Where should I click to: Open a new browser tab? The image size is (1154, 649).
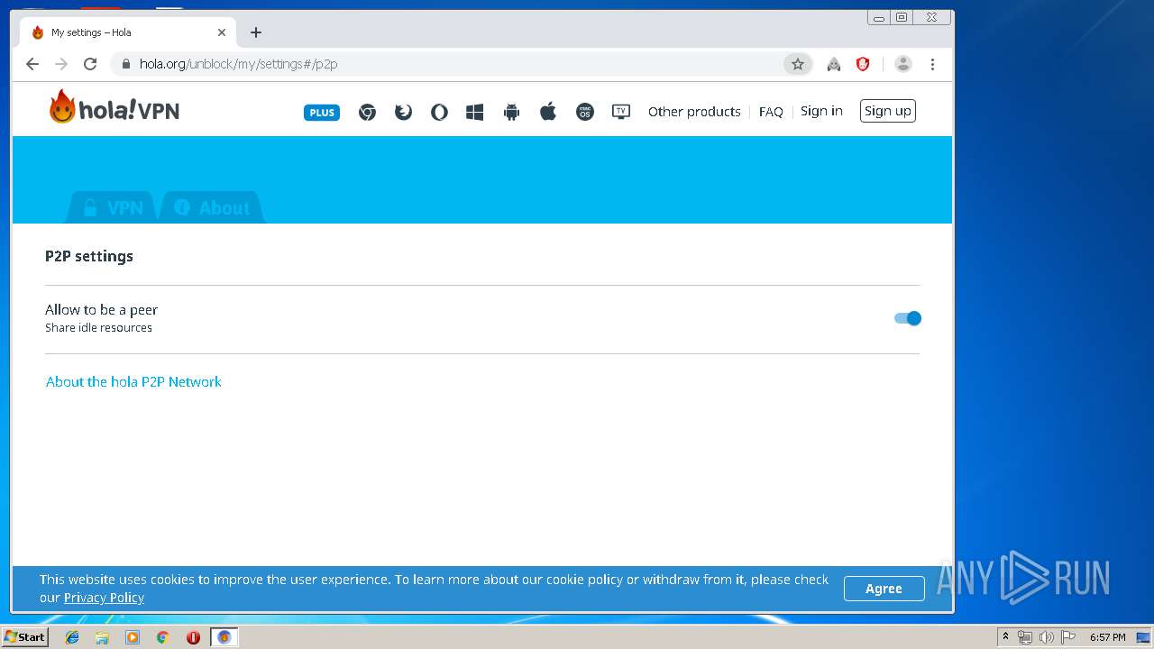pyautogui.click(x=256, y=32)
